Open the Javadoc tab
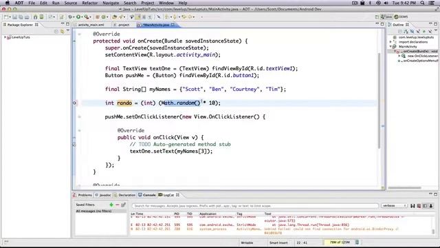The image size is (440, 248). (x=103, y=195)
